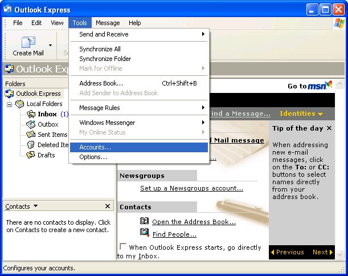Click the Find People link
Viewport: 348px width, 276px height.
pyautogui.click(x=174, y=234)
